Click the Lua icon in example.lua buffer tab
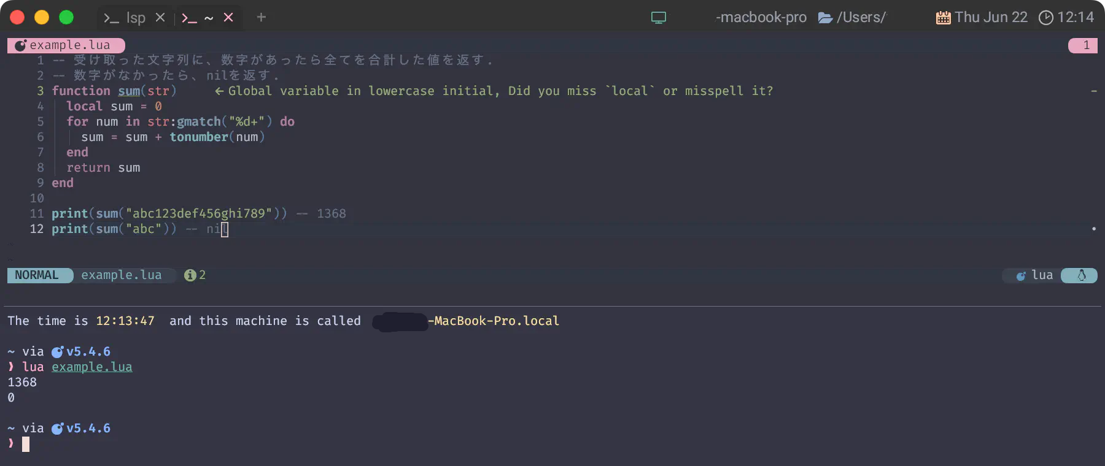1105x466 pixels. (x=20, y=45)
